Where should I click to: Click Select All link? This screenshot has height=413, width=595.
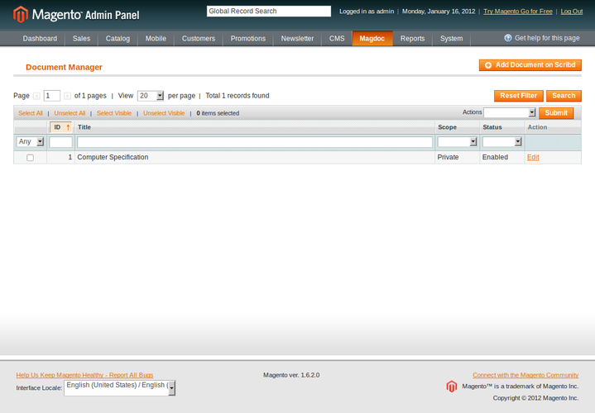(x=31, y=113)
